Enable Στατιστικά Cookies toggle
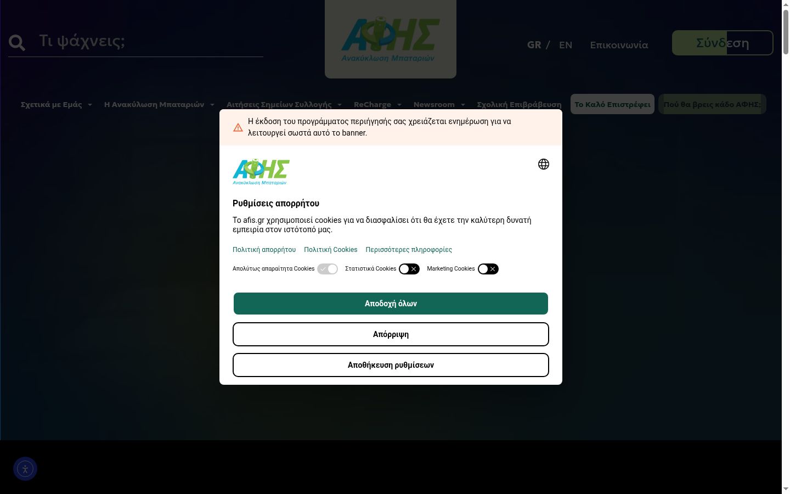Viewport: 790px width, 494px height. coord(409,269)
